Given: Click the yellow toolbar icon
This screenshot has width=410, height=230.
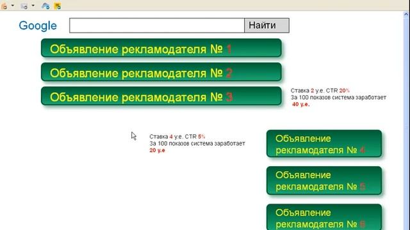Looking at the screenshot, I should pos(58,6).
